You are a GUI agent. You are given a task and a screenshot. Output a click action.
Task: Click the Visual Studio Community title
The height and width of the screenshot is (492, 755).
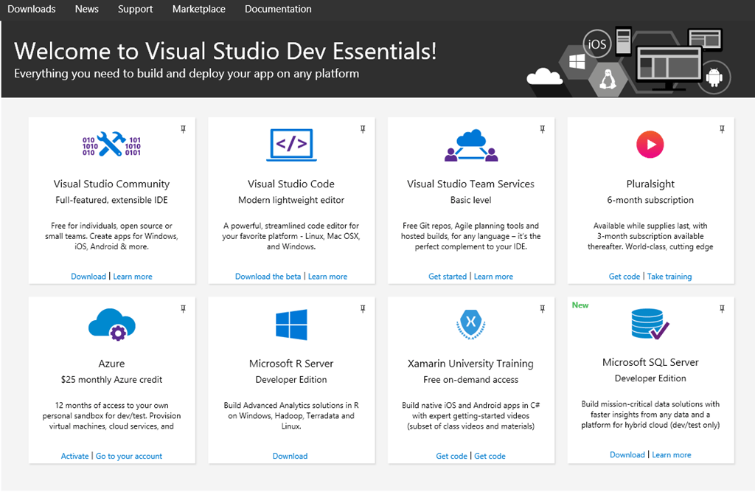coord(112,184)
